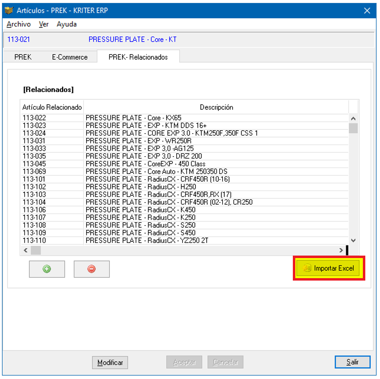Open the Ver menu
This screenshot has width=380, height=379.
point(44,24)
